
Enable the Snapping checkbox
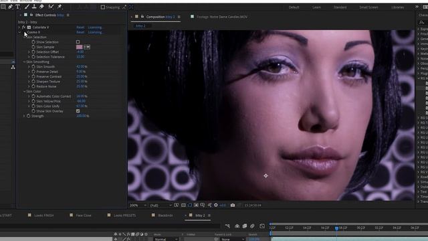(103, 7)
